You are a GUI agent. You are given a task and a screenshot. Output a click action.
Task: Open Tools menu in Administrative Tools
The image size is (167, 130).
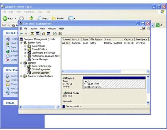(x=40, y=12)
